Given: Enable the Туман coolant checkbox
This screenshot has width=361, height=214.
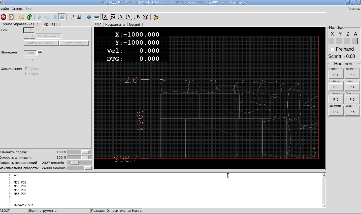Looking at the screenshot, I should click(x=27, y=69).
